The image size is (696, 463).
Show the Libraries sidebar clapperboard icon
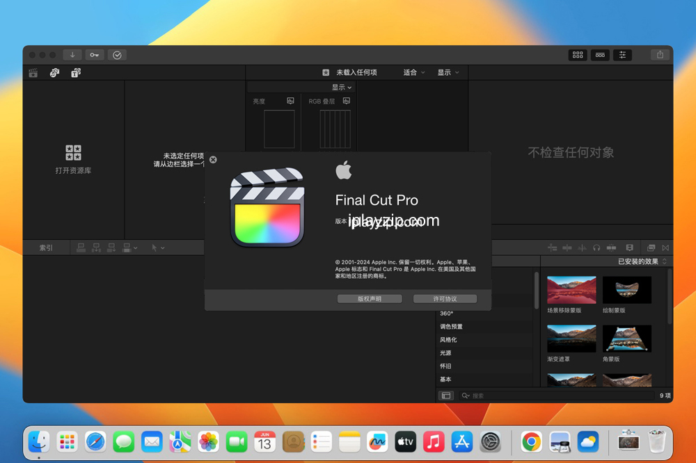[33, 73]
